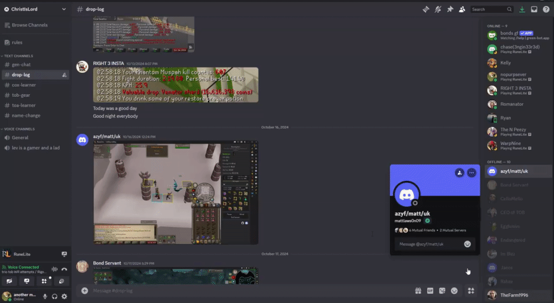Viewport: 554px width, 303px height.
Task: Switch to name-change channel
Action: pos(26,116)
